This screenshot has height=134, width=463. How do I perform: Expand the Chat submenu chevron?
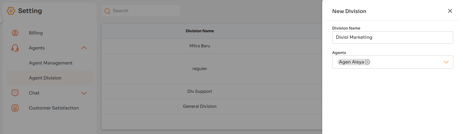[84, 93]
